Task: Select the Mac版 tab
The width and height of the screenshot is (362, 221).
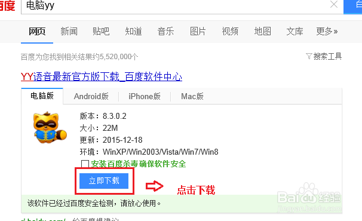Action: (x=192, y=96)
